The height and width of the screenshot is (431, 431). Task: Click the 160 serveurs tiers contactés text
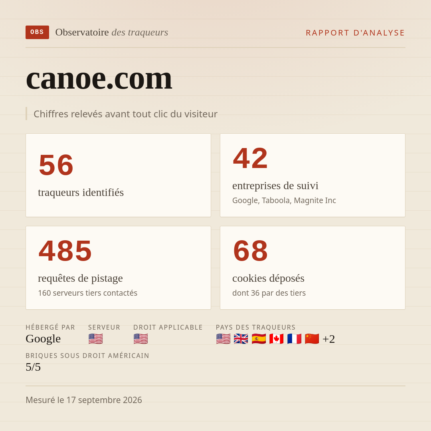point(88,293)
